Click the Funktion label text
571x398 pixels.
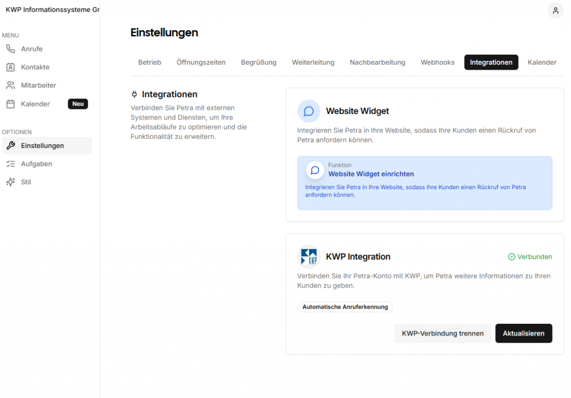coord(340,165)
